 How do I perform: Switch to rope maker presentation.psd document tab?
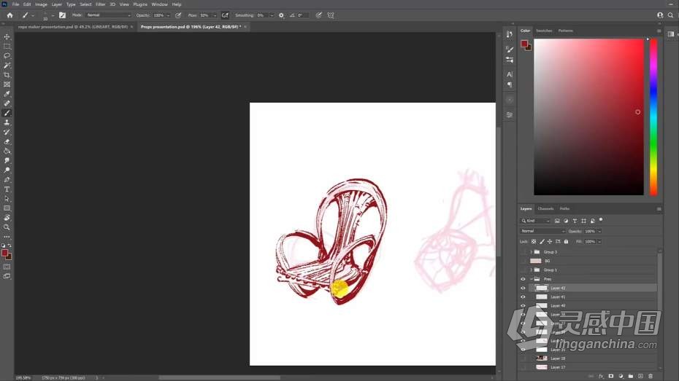pos(72,26)
